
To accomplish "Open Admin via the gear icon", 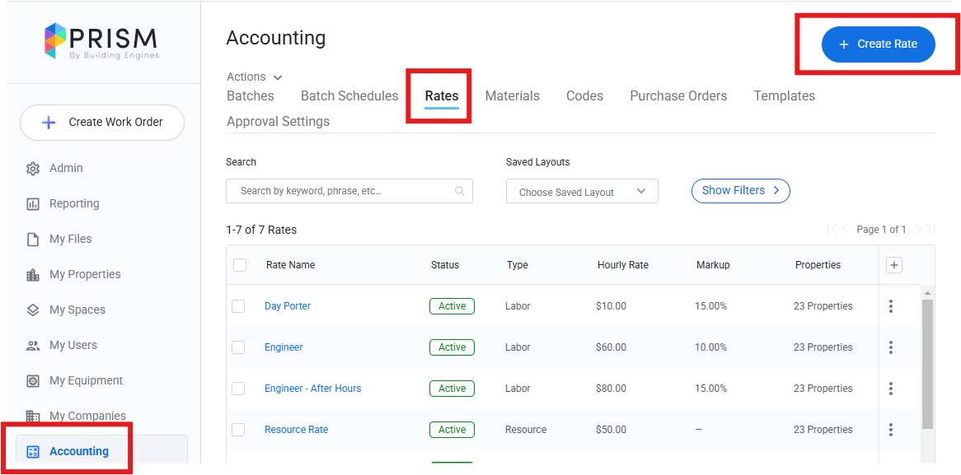I will point(33,168).
